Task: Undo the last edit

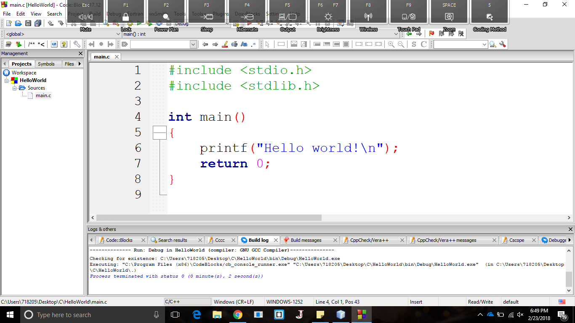Action: click(50, 24)
